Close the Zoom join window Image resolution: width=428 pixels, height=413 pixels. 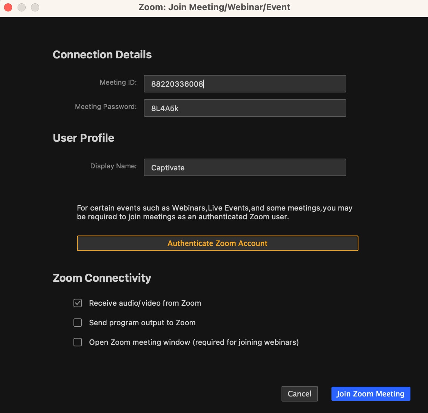[8, 7]
